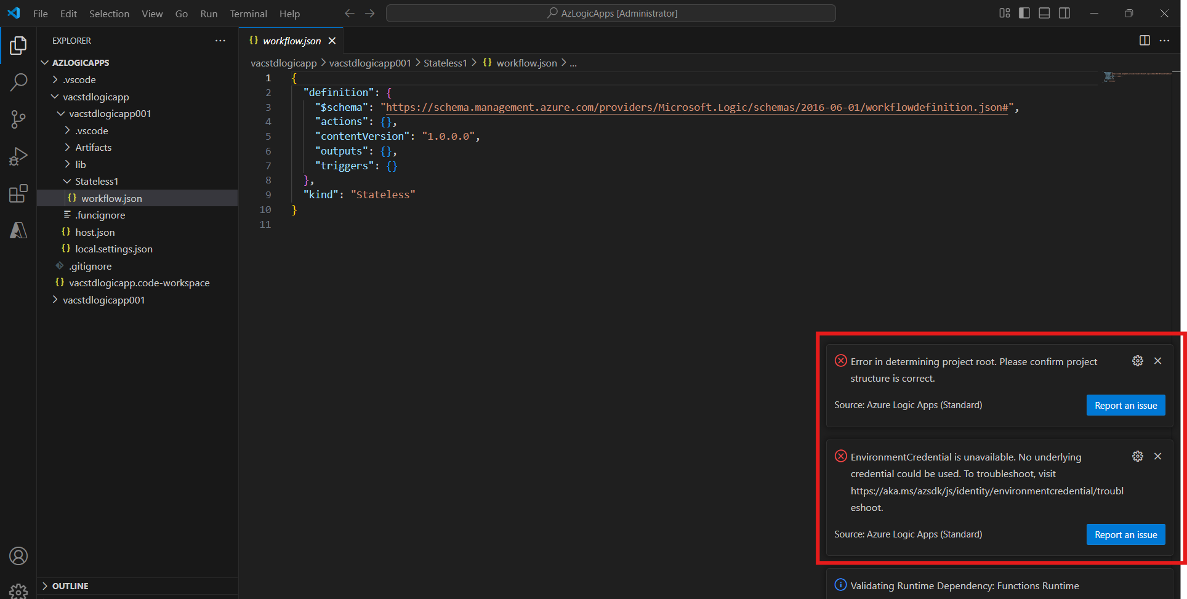
Task: Open the Extensions view icon
Action: point(18,193)
